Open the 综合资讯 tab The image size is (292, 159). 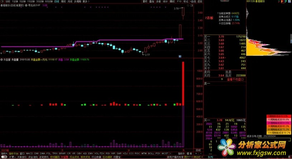[74, 157]
